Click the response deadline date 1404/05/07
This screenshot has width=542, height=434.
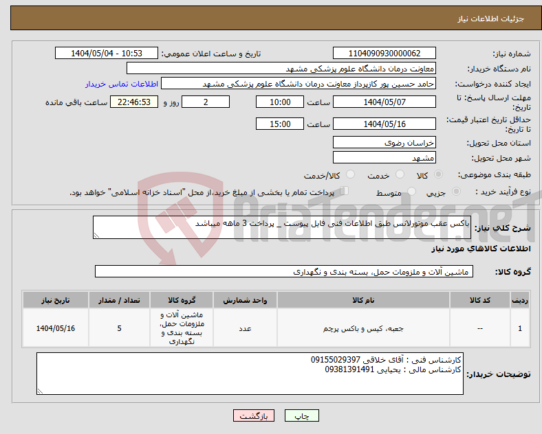coord(384,102)
